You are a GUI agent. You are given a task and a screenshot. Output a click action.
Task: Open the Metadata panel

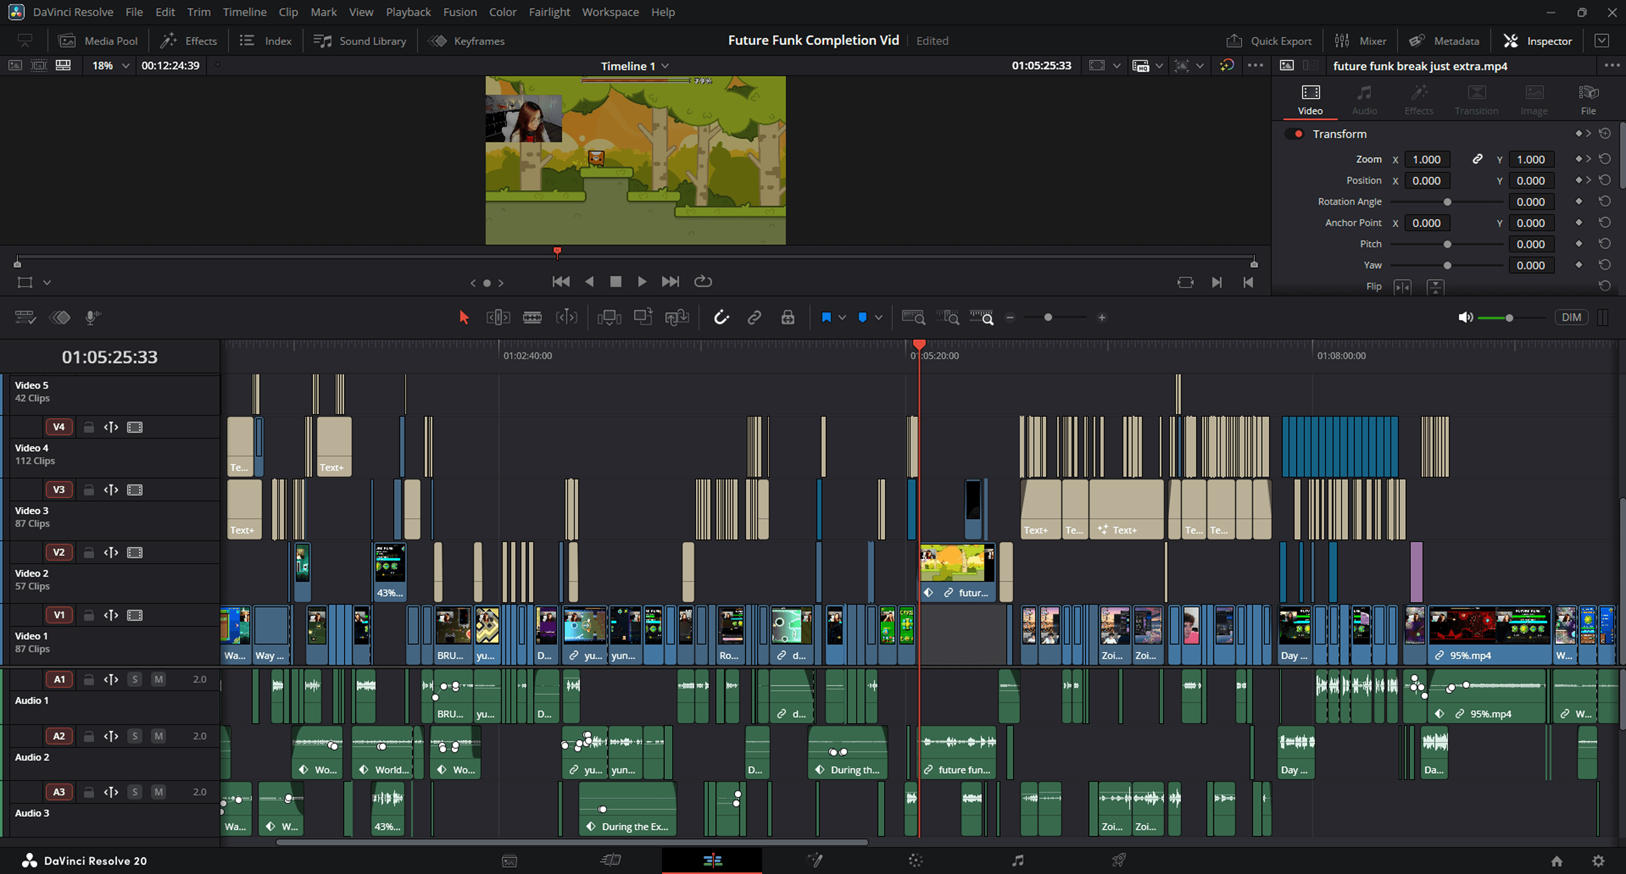(1444, 41)
